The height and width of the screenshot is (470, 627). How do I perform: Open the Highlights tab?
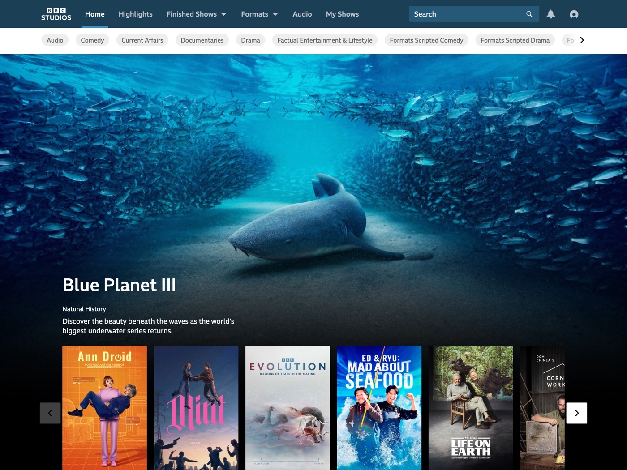point(135,14)
